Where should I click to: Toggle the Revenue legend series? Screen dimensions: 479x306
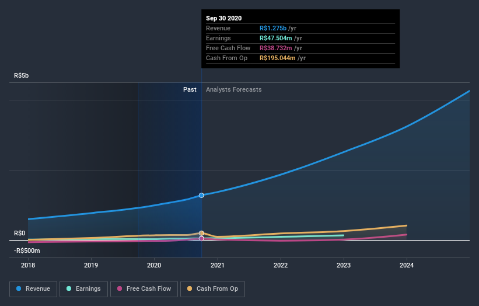click(33, 289)
